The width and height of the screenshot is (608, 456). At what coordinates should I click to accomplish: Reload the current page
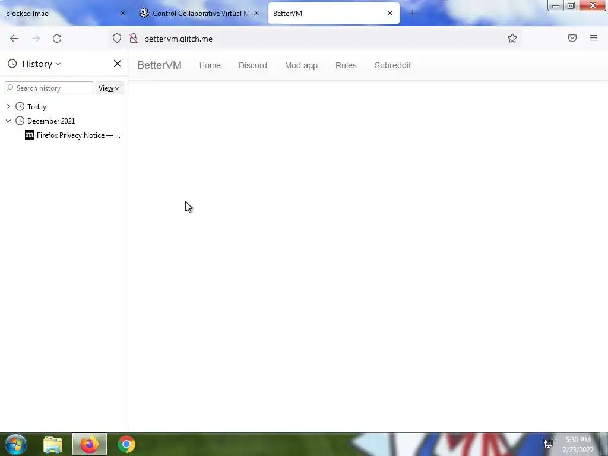click(57, 39)
